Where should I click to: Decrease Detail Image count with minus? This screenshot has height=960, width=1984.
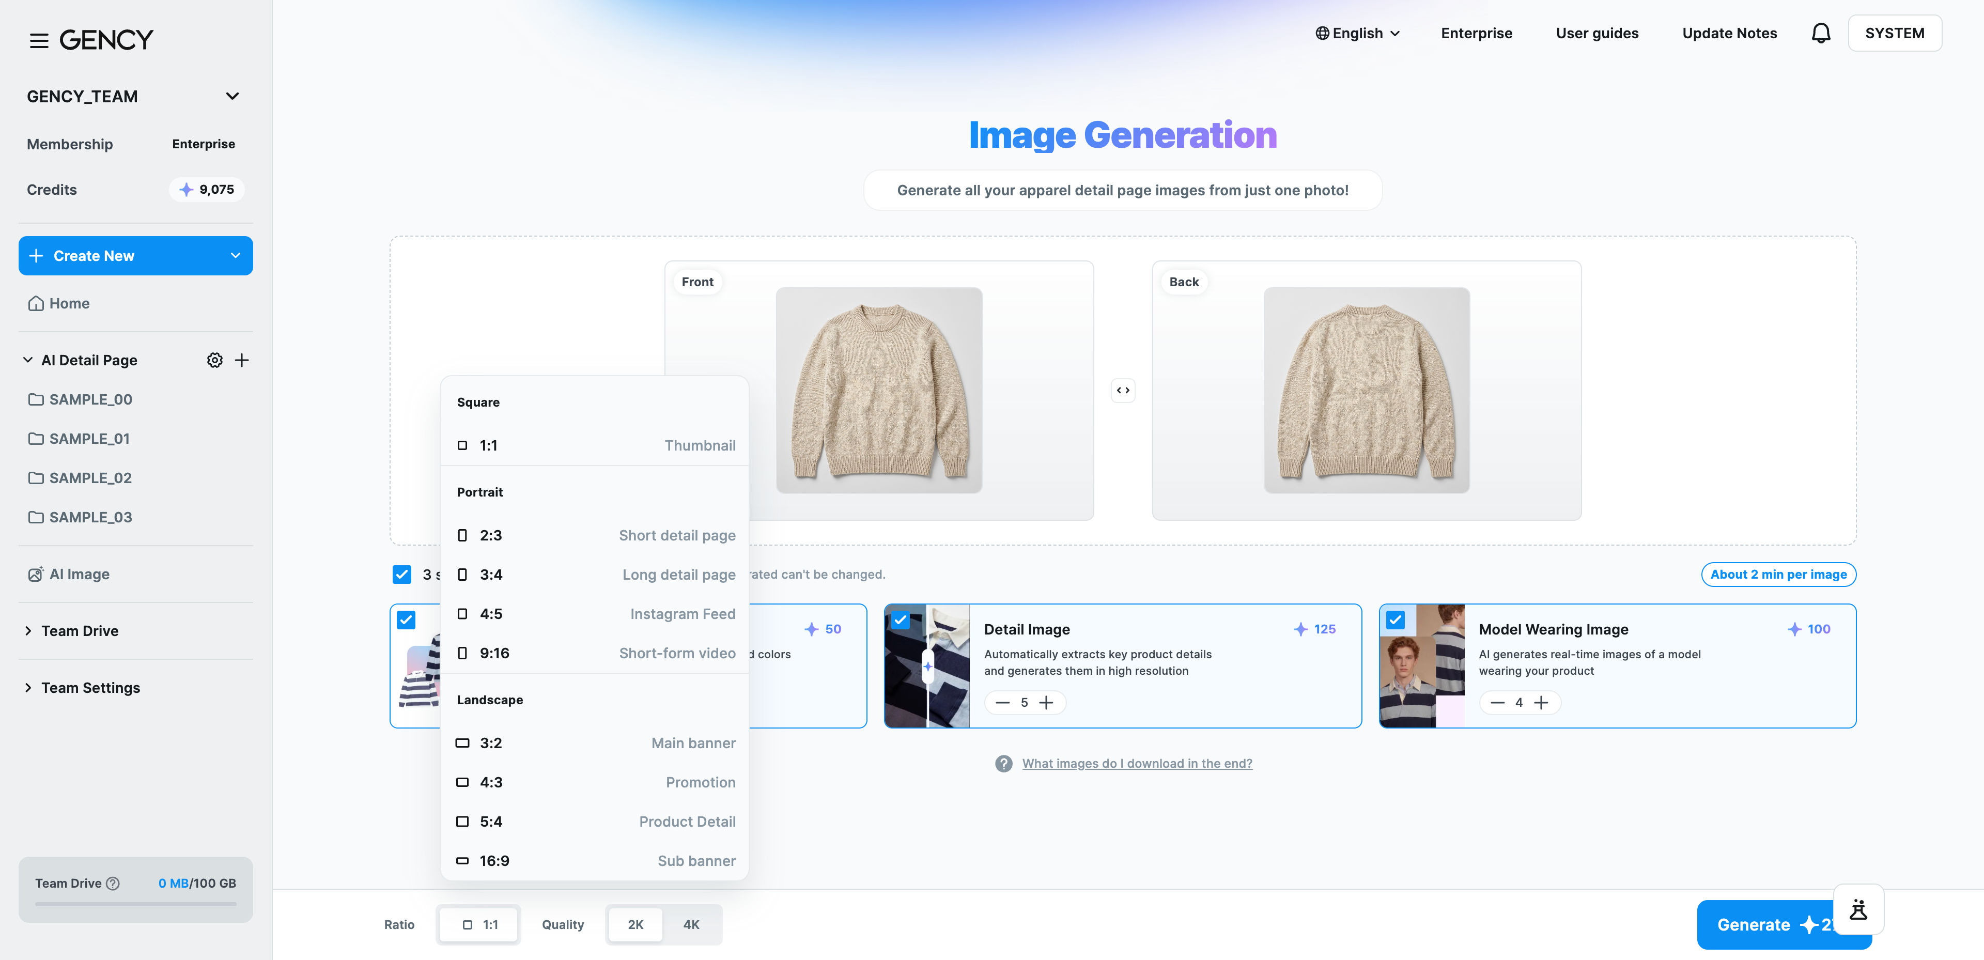1002,703
